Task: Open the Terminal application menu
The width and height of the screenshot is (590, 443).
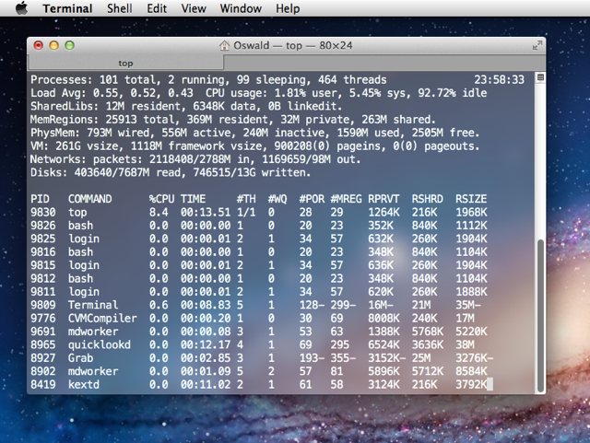Action: (67, 8)
